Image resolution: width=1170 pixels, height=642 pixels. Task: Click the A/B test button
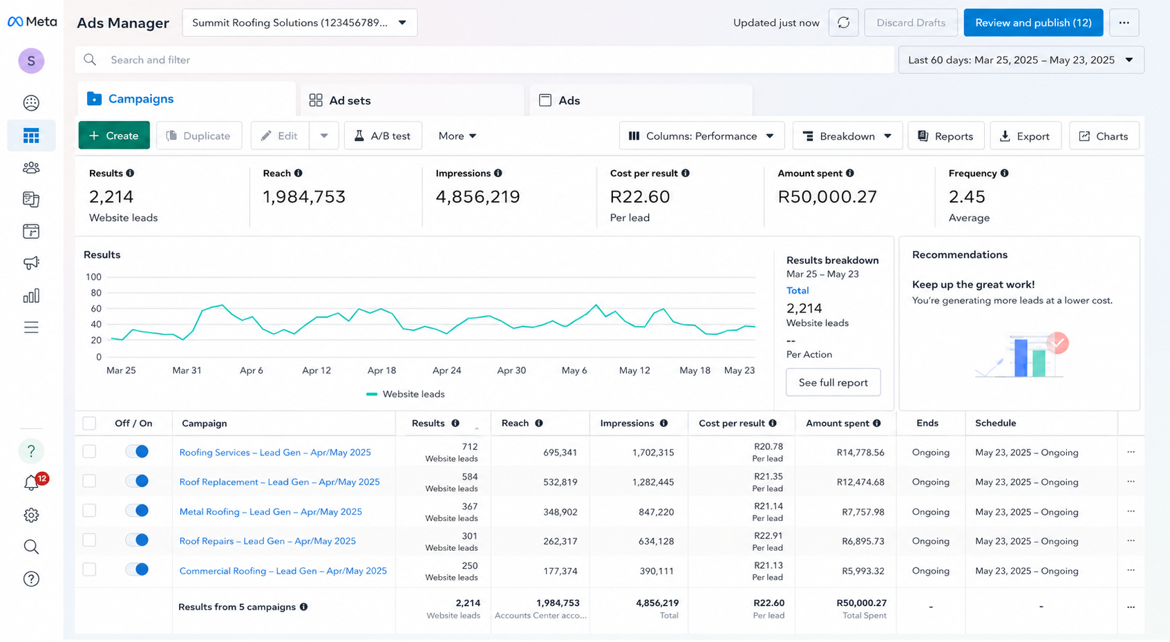tap(383, 135)
